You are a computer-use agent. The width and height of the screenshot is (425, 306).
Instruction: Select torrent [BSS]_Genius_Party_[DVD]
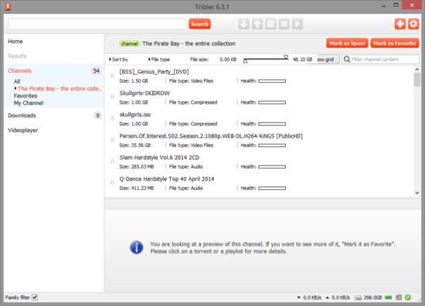[x=155, y=72]
